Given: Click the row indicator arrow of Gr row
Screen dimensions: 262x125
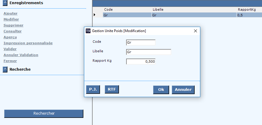Looking at the screenshot, I should 95,15.
